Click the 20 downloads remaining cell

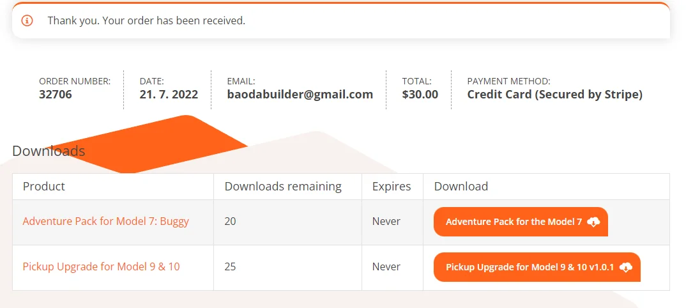(231, 221)
